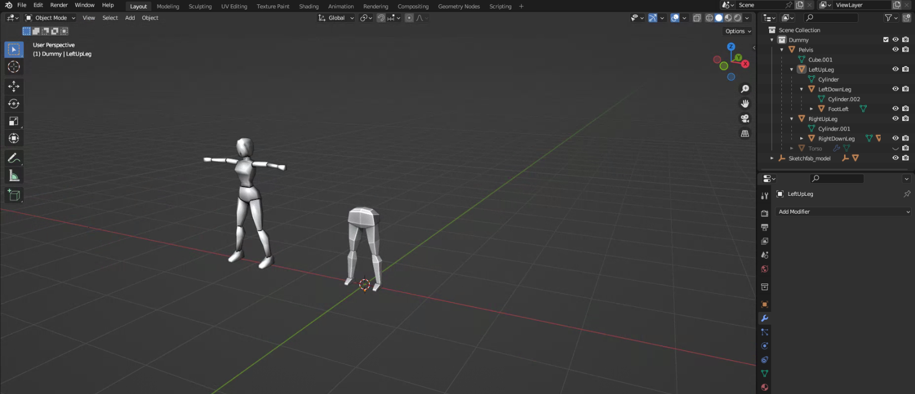Choose the Measure tool

click(x=14, y=176)
